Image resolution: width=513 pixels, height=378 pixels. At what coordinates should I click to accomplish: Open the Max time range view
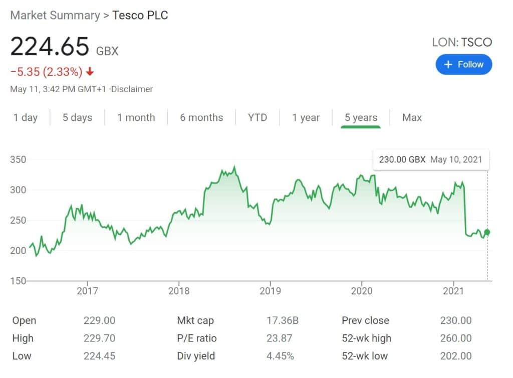(411, 118)
